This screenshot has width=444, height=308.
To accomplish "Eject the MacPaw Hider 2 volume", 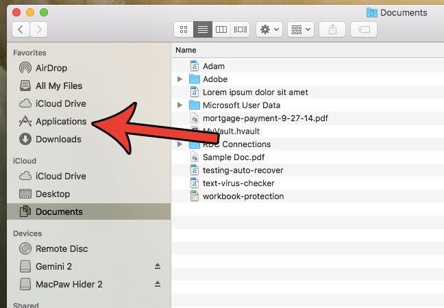I will [x=157, y=284].
